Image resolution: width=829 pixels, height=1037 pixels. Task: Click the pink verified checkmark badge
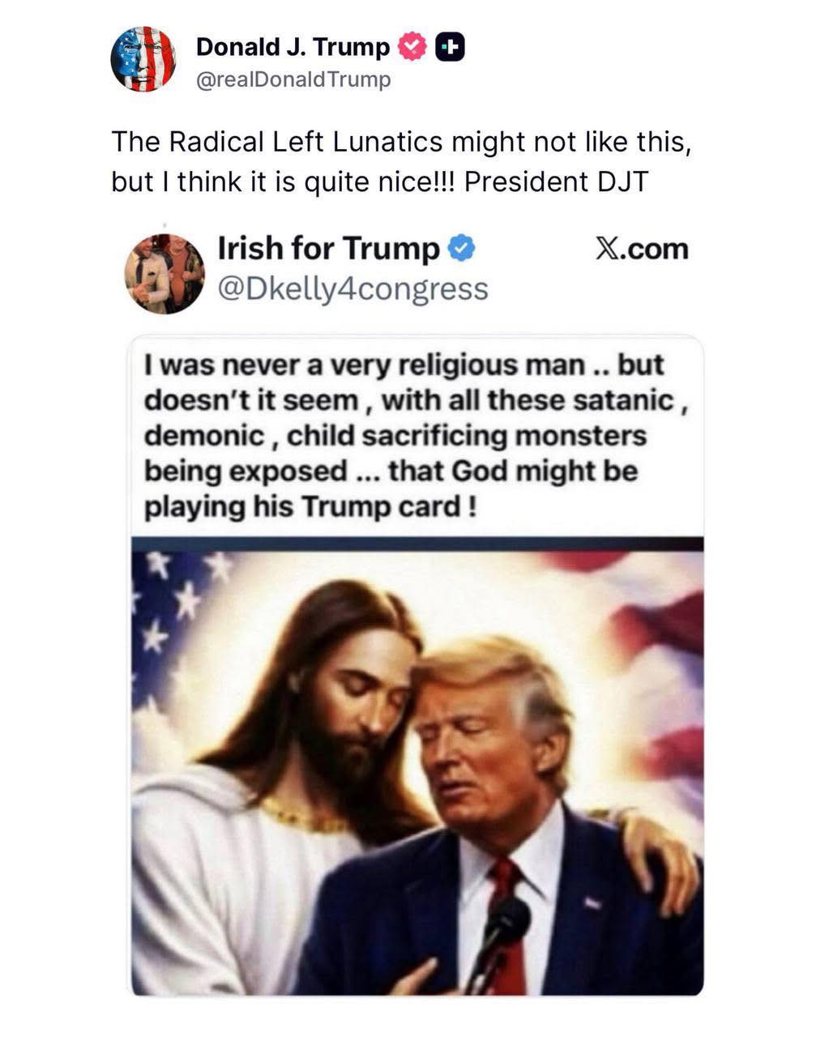tap(413, 48)
